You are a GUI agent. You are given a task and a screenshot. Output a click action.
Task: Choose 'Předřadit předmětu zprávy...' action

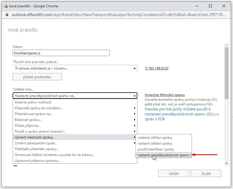coord(75,149)
